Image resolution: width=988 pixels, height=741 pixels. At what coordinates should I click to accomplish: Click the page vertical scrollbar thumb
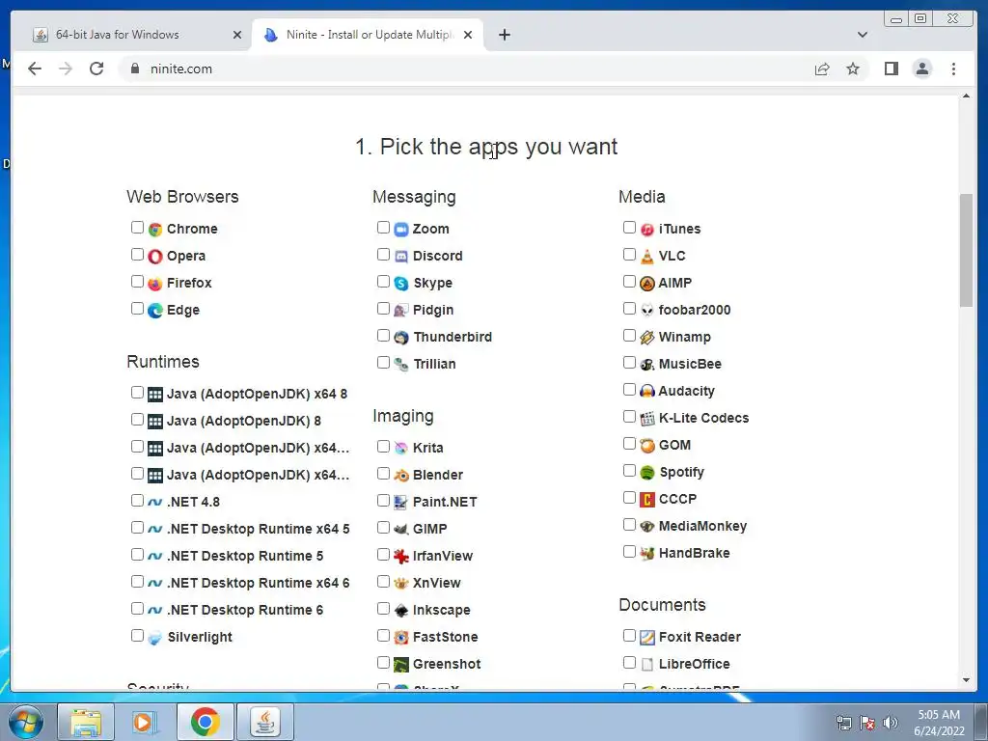[x=966, y=251]
